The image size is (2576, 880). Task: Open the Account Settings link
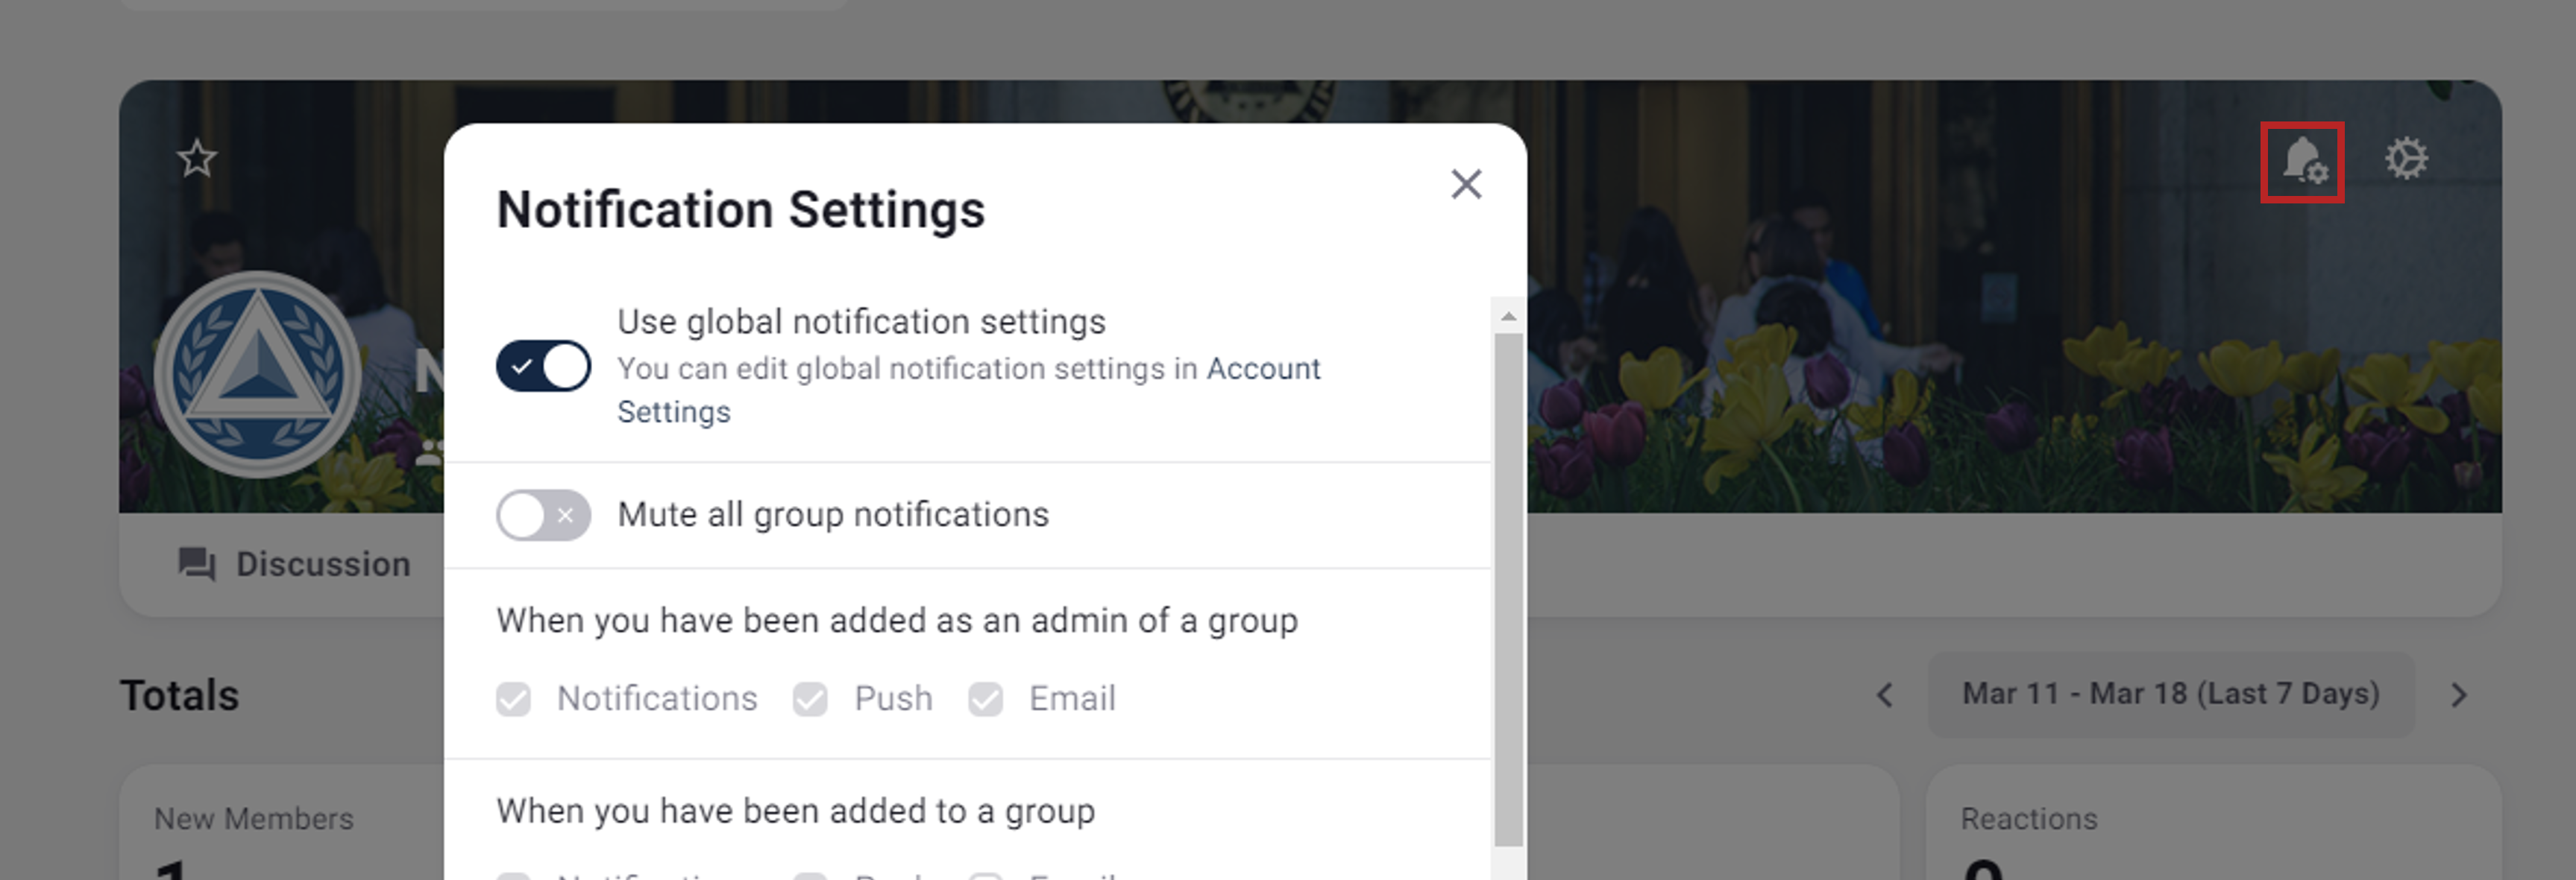(x=1262, y=370)
